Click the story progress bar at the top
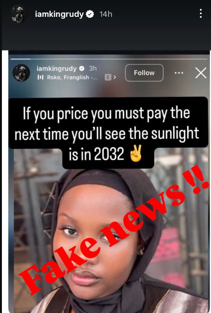This screenshot has width=211, height=313. click(x=109, y=59)
